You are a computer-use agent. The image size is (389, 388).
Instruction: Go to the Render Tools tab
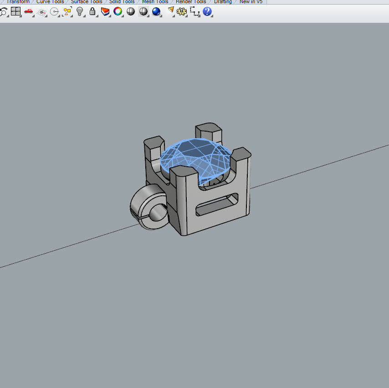pos(191,2)
